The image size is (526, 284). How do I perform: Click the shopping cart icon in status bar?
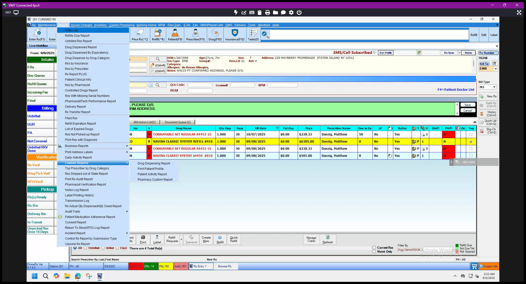(x=474, y=266)
